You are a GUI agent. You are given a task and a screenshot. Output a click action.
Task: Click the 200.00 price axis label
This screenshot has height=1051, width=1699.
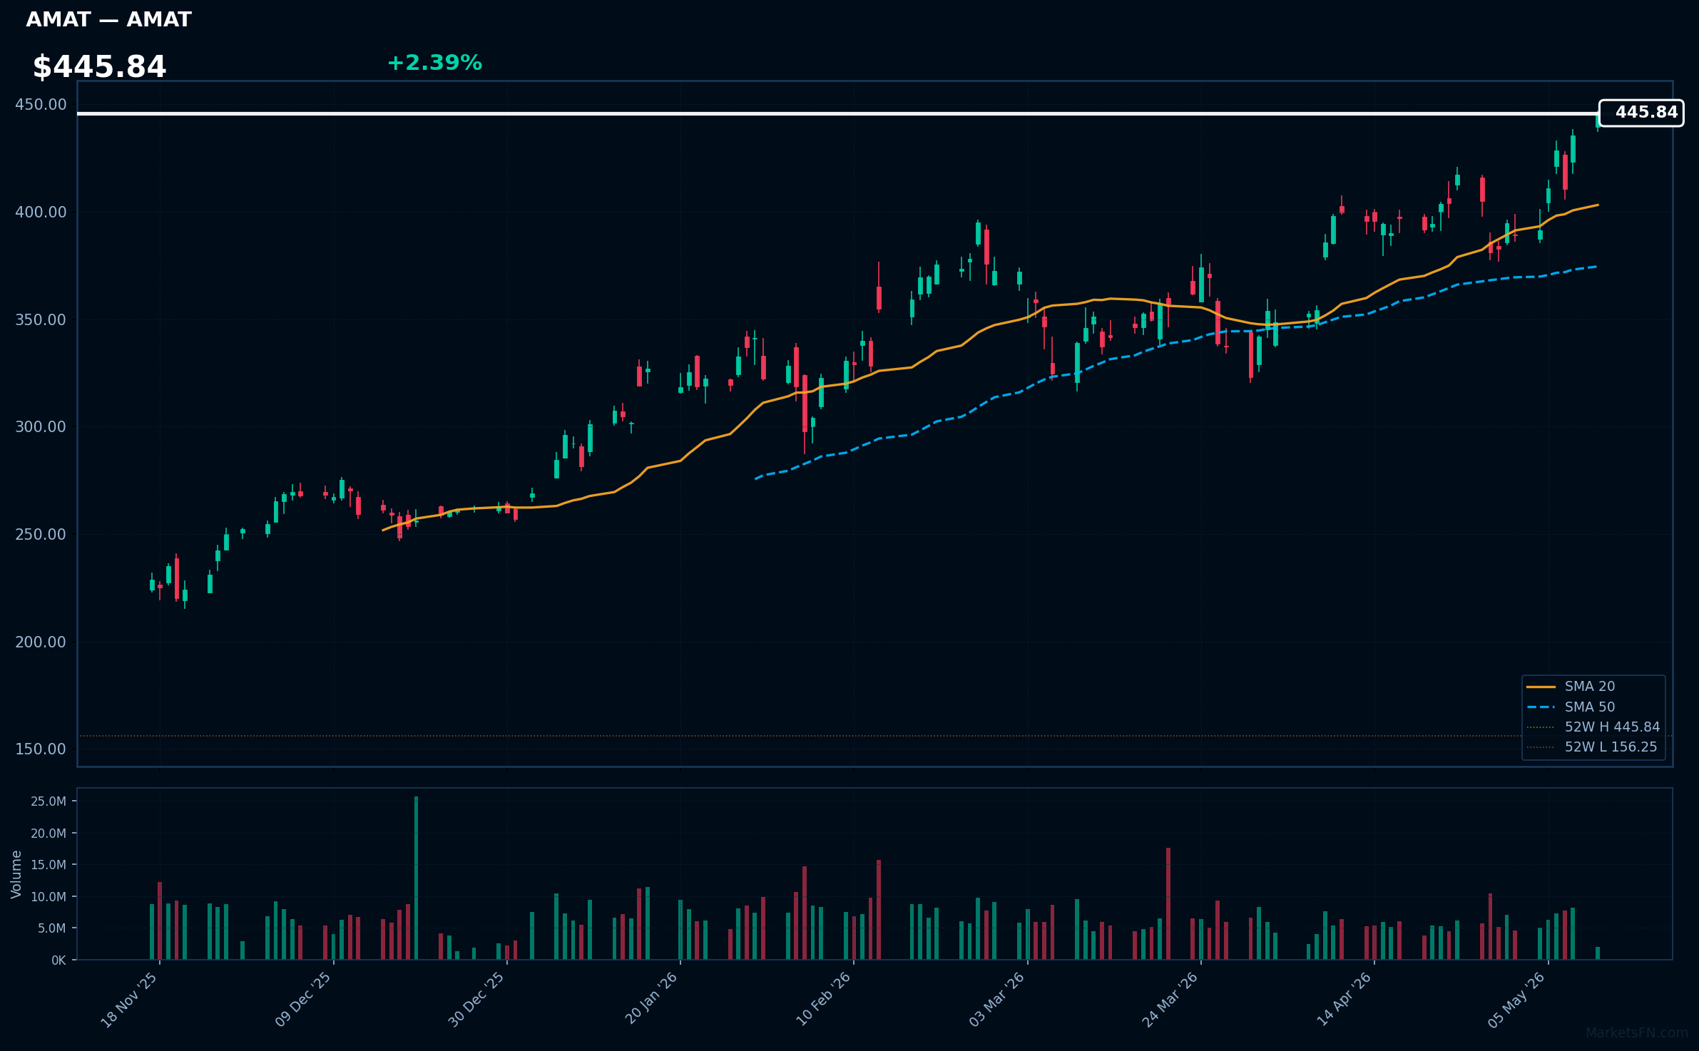41,642
